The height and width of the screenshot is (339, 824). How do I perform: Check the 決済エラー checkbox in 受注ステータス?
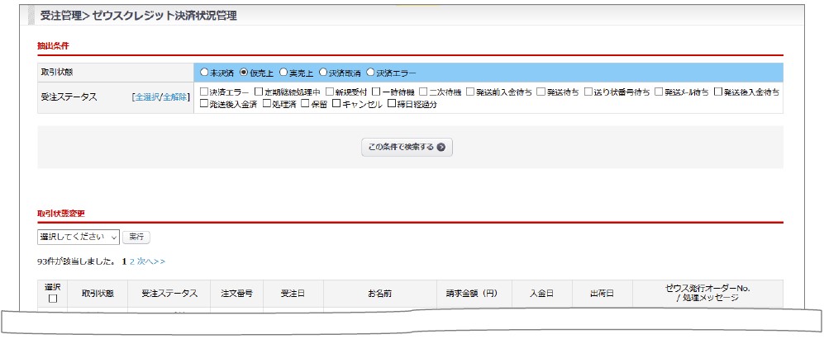point(204,92)
